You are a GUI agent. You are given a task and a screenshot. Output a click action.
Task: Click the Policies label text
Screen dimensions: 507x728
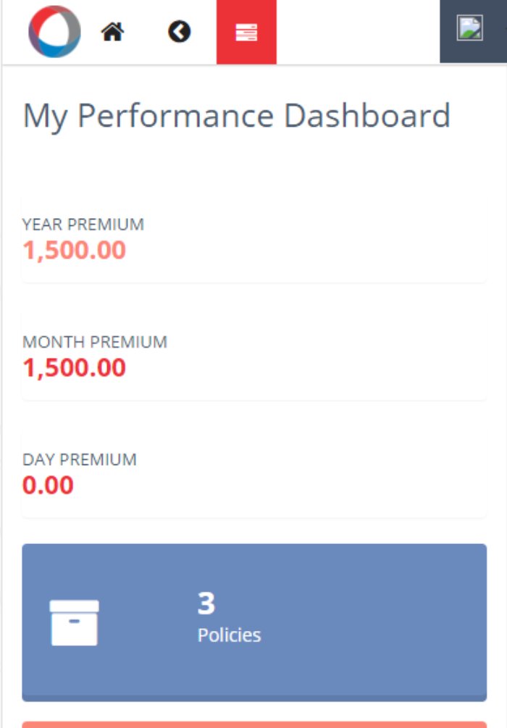229,635
